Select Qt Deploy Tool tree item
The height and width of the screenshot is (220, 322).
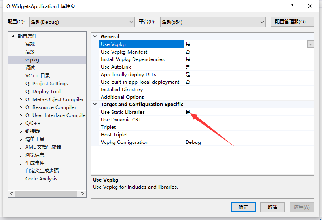click(x=43, y=92)
